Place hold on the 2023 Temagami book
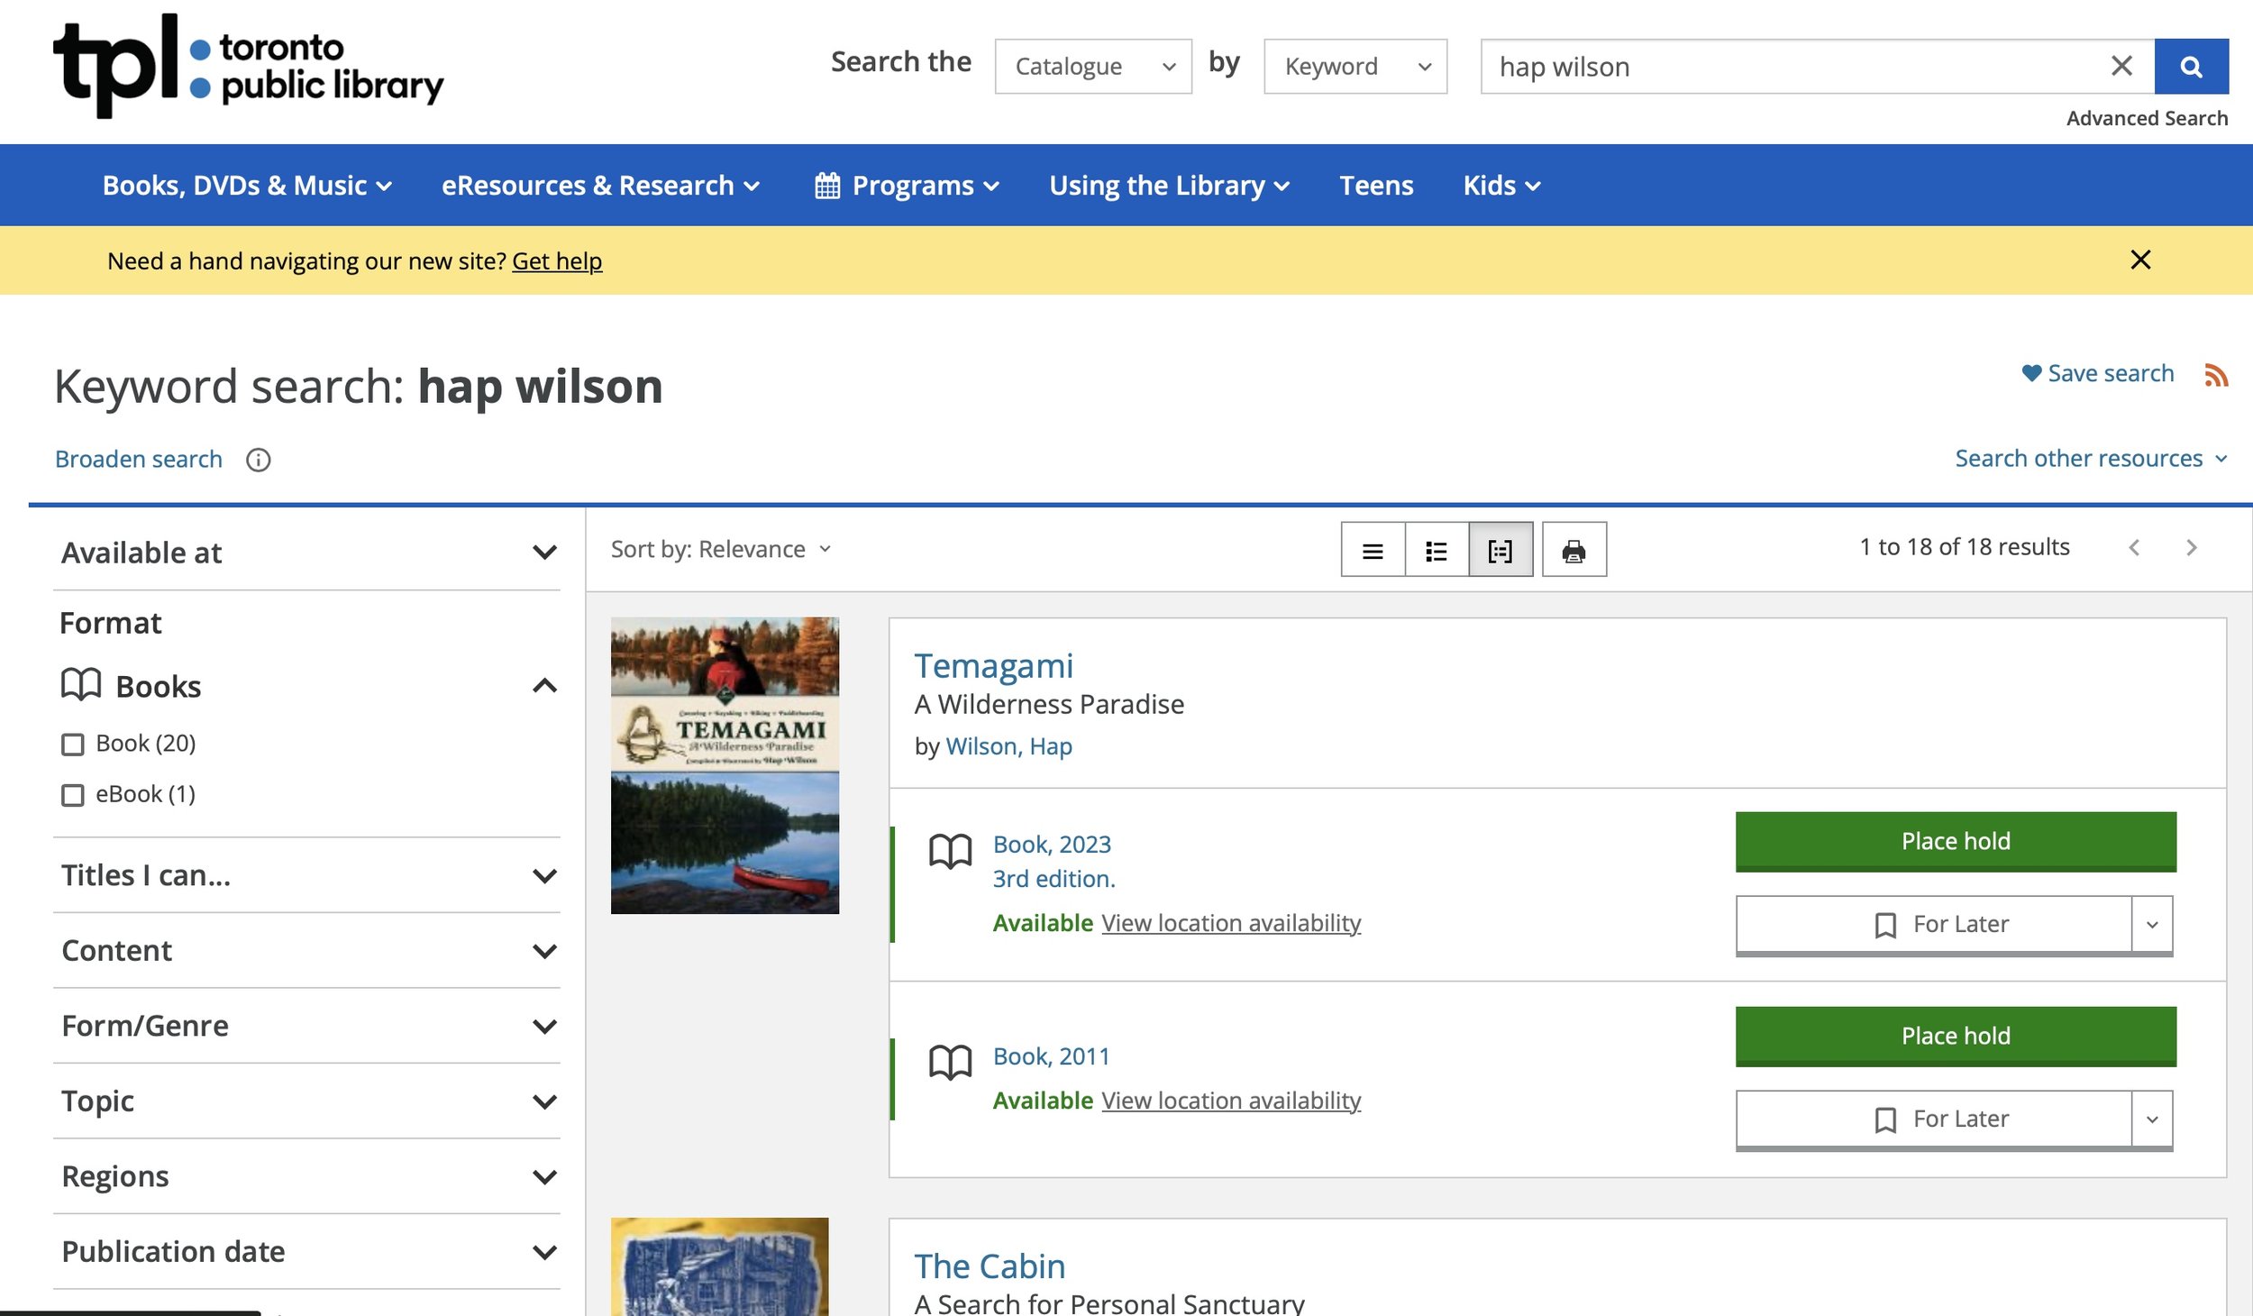The width and height of the screenshot is (2253, 1316). point(1956,842)
